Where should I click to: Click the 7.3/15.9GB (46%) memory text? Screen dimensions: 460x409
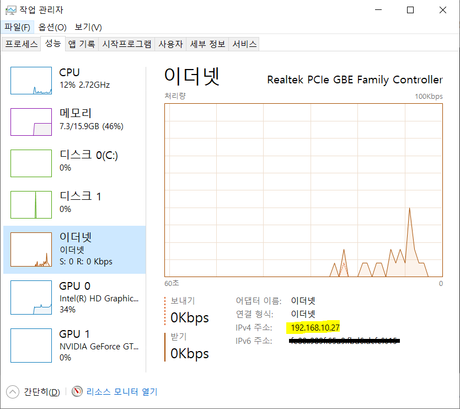(x=91, y=126)
